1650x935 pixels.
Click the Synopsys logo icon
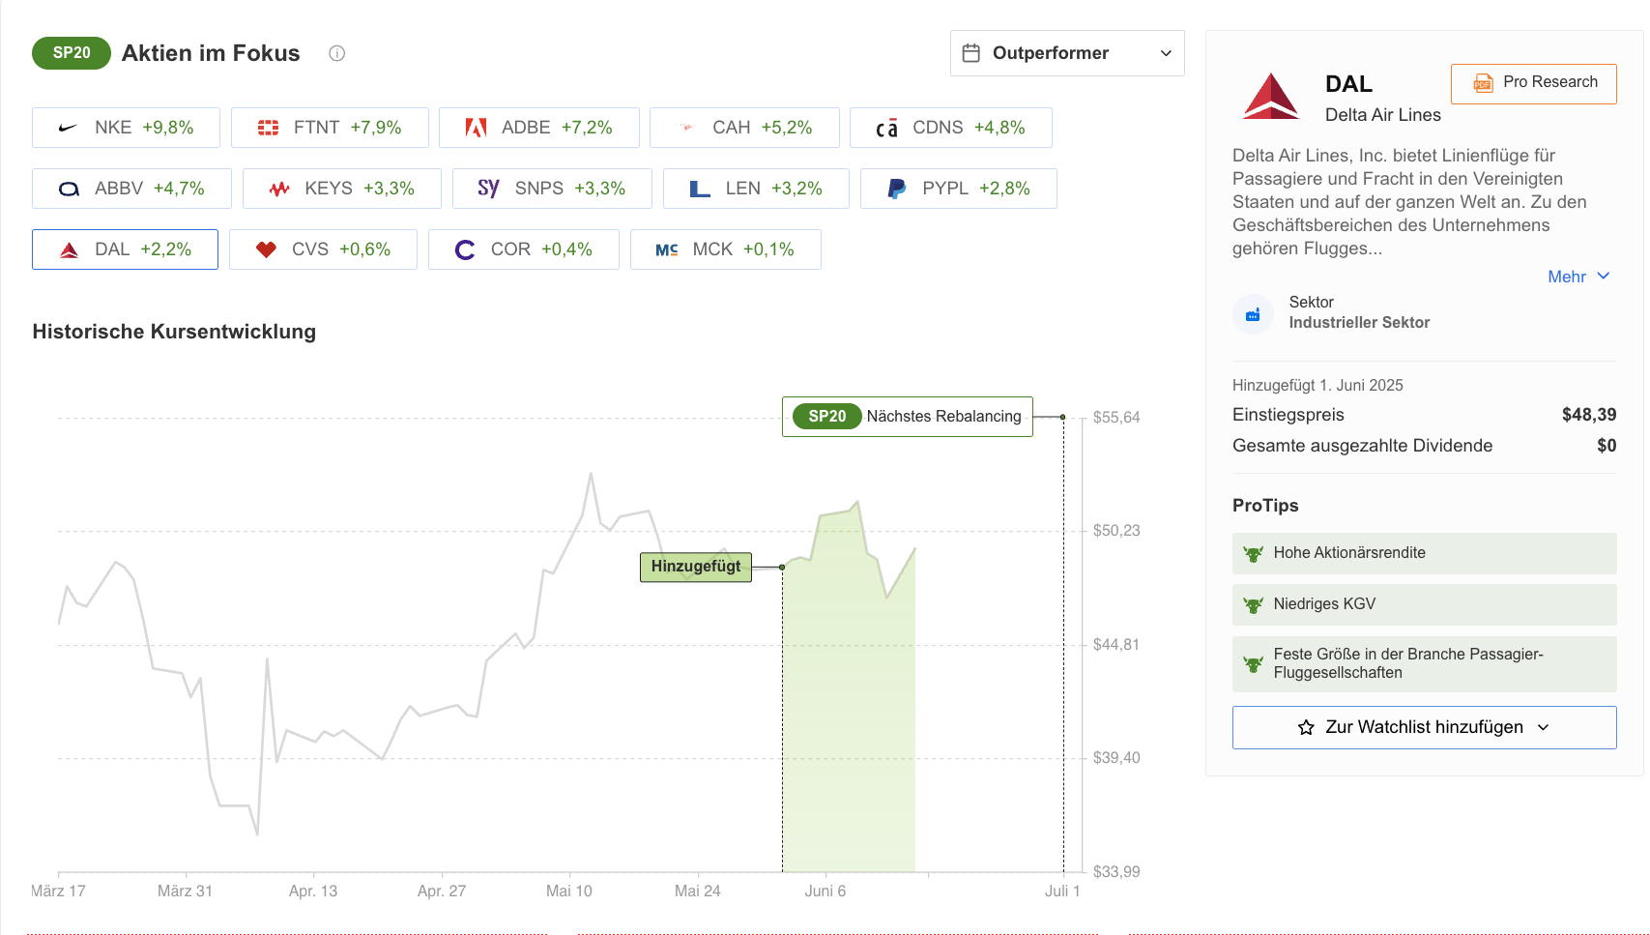coord(488,189)
